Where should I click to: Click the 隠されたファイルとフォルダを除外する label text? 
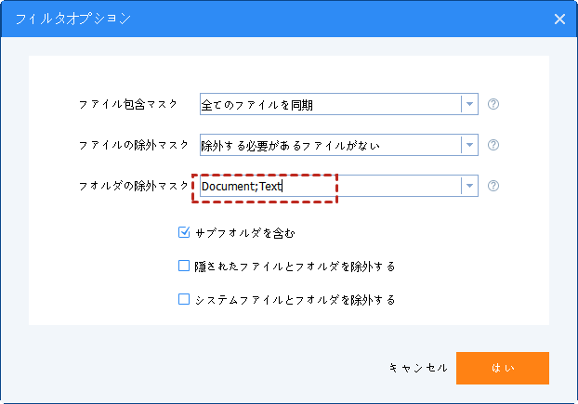(x=296, y=267)
